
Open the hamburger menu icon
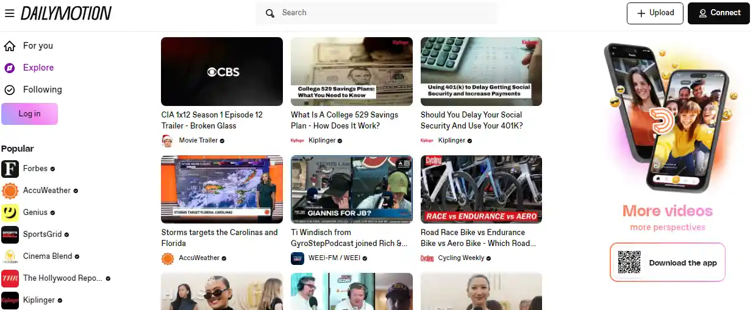pyautogui.click(x=9, y=13)
